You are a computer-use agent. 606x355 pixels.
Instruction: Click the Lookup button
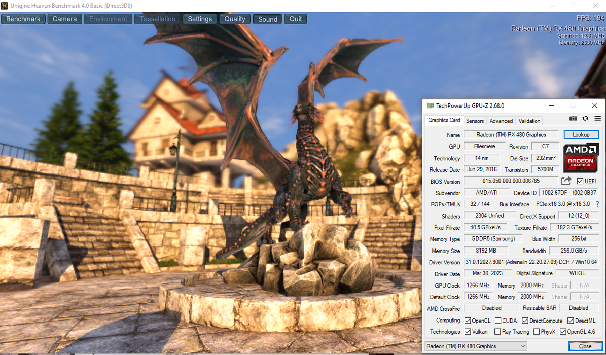[x=581, y=134]
